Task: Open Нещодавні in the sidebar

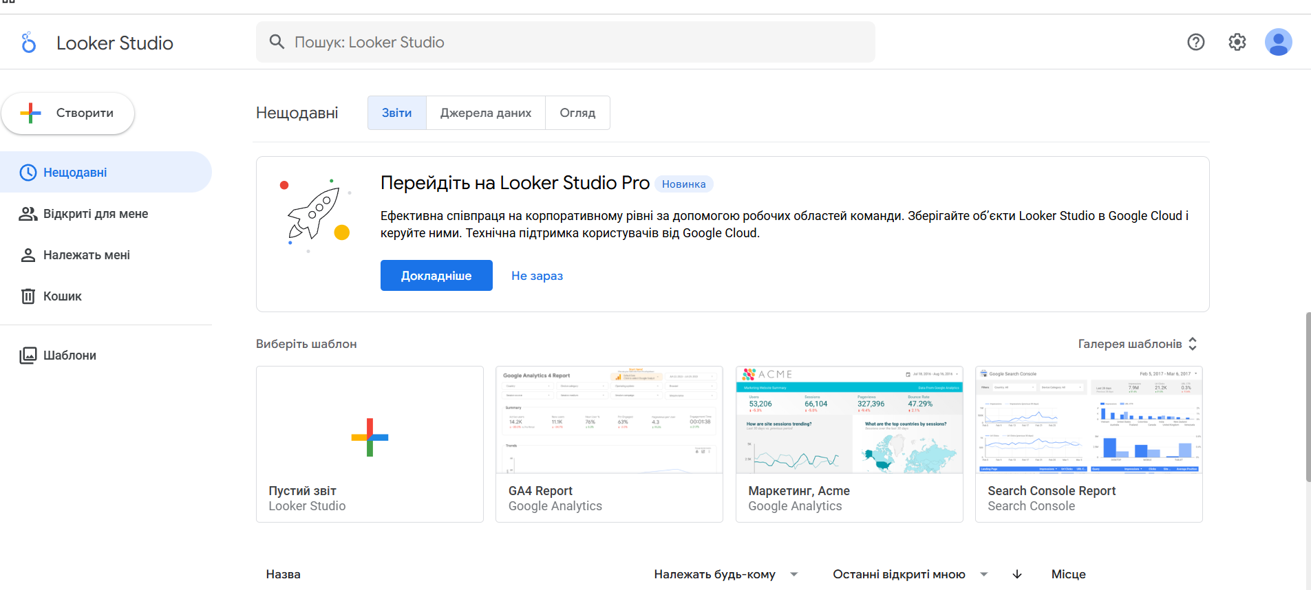Action: click(106, 173)
